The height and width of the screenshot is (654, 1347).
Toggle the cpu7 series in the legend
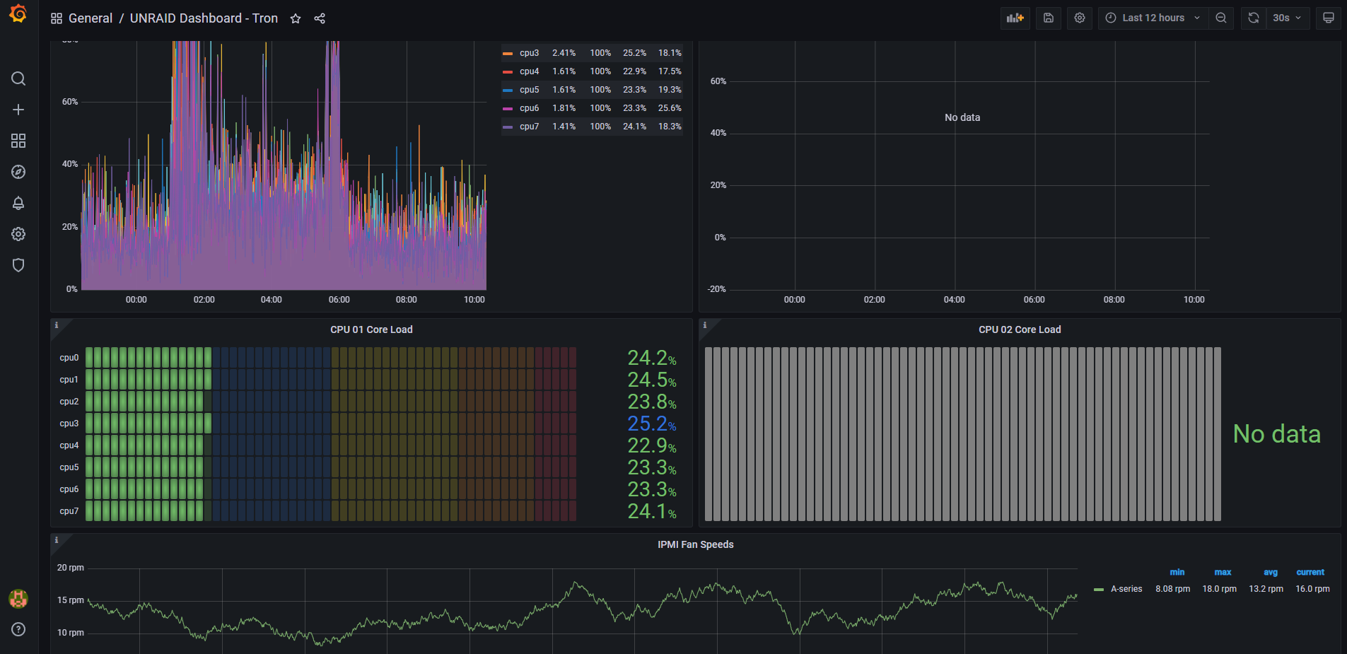529,127
